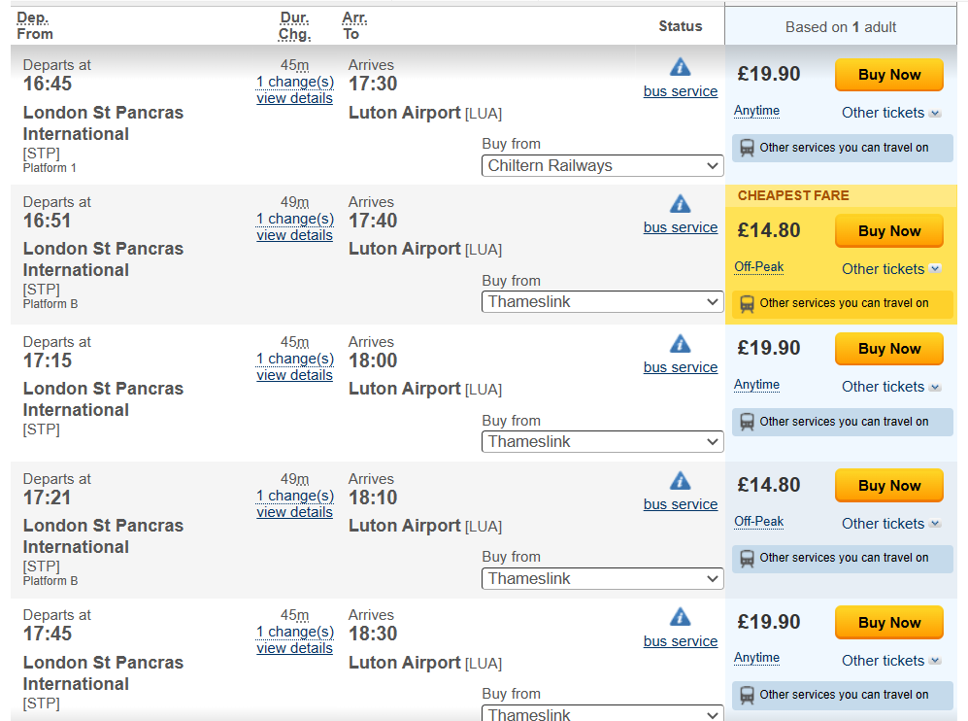Image resolution: width=968 pixels, height=721 pixels.
Task: Open the Thameslink dropdown for the 16:51 train
Action: click(x=602, y=302)
